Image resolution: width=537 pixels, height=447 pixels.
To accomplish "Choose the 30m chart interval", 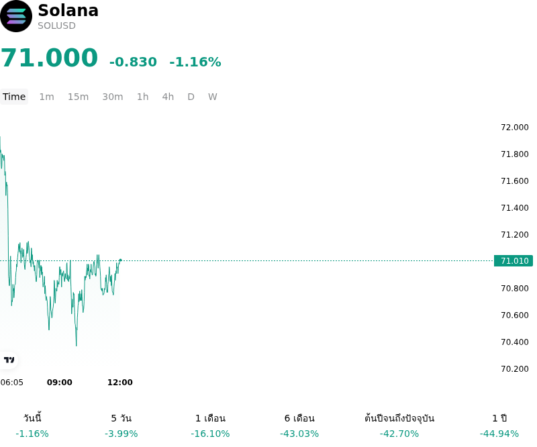I will (x=113, y=97).
